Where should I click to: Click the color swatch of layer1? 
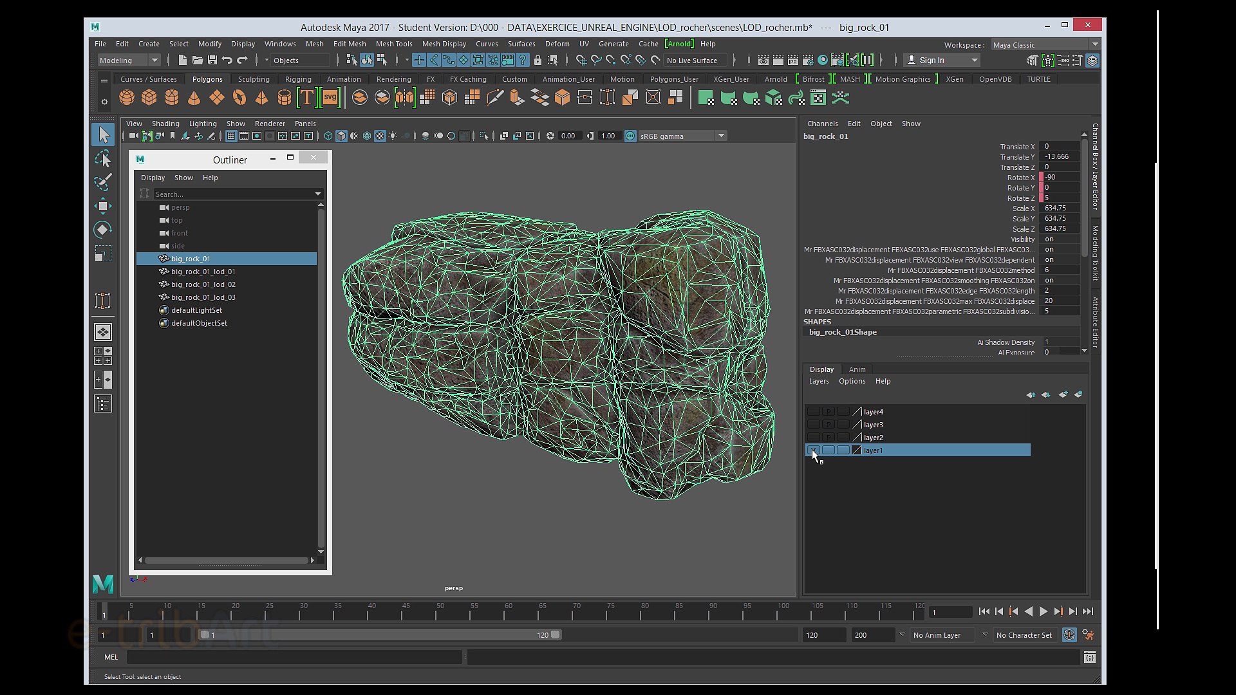[857, 450]
